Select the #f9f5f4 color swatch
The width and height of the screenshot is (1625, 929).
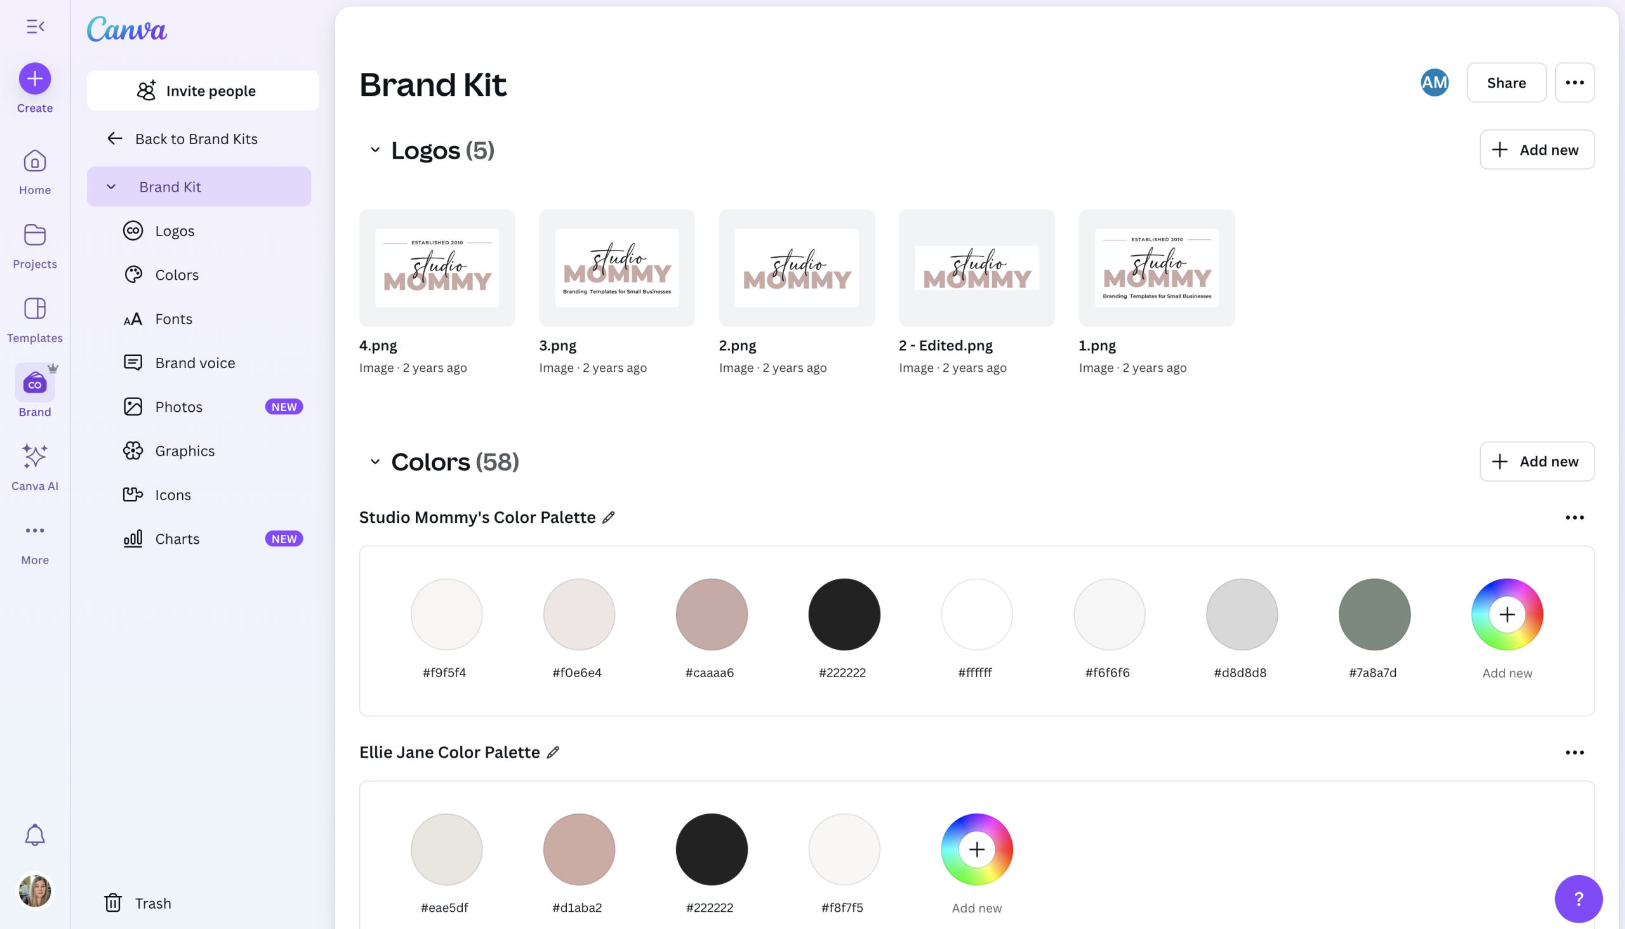pyautogui.click(x=446, y=614)
